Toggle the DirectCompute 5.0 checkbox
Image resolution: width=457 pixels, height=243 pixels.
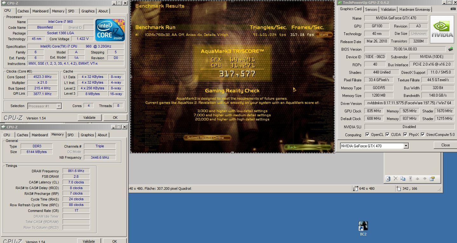[423, 135]
